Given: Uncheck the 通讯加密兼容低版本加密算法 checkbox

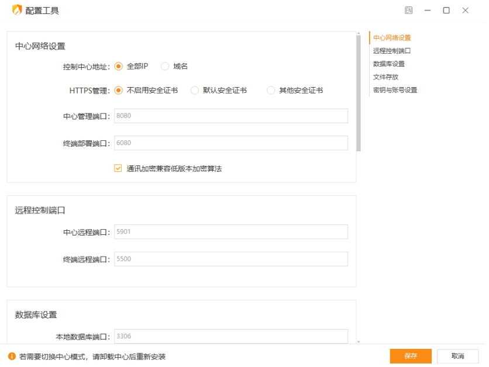Looking at the screenshot, I should 118,168.
